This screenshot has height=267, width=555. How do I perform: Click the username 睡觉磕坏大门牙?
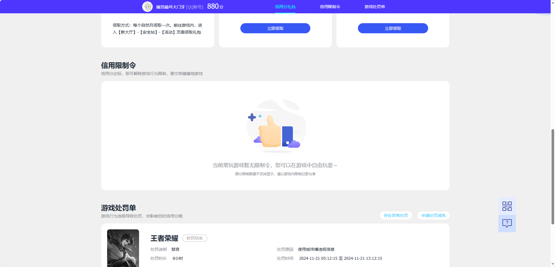[170, 7]
